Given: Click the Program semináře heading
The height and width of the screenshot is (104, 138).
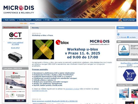Looking at the screenshot, I should [40, 70].
